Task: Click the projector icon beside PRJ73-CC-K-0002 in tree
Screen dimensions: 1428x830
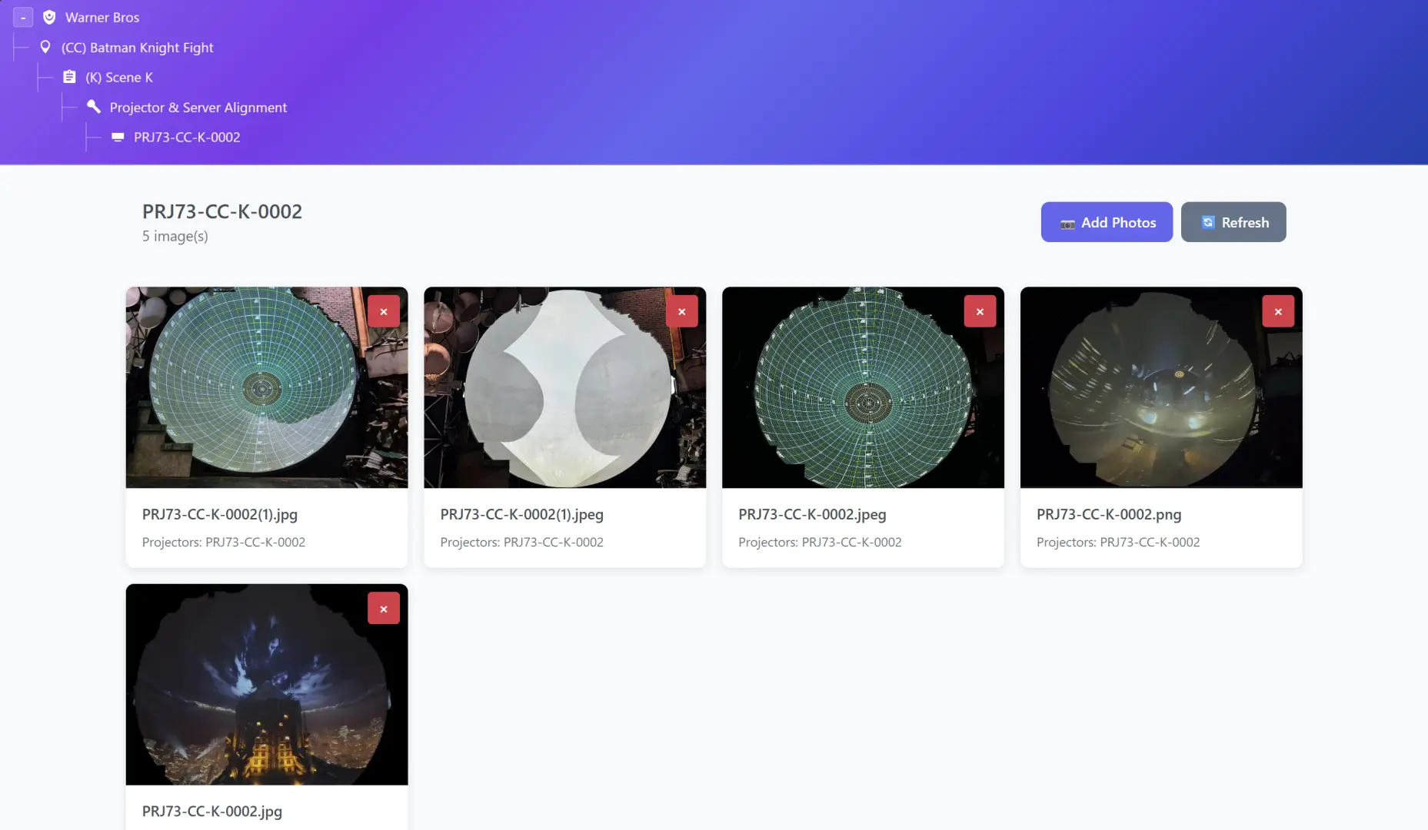Action: [118, 137]
